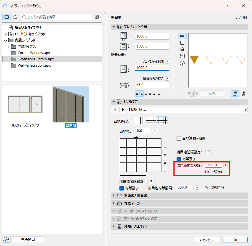This screenshot has width=252, height=246.
Task: Show info icon in preview panel
Action: [182, 63]
